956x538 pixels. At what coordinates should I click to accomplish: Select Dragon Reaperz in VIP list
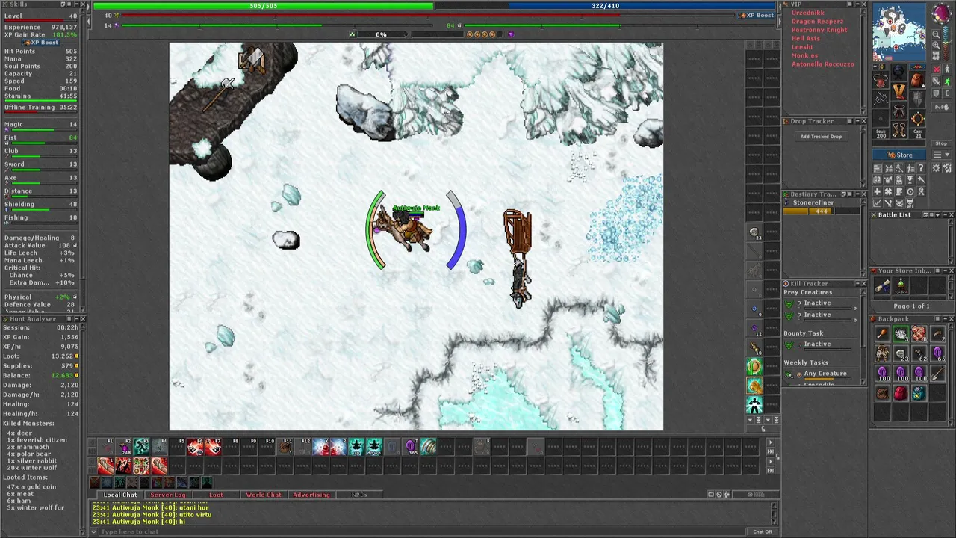tap(818, 22)
